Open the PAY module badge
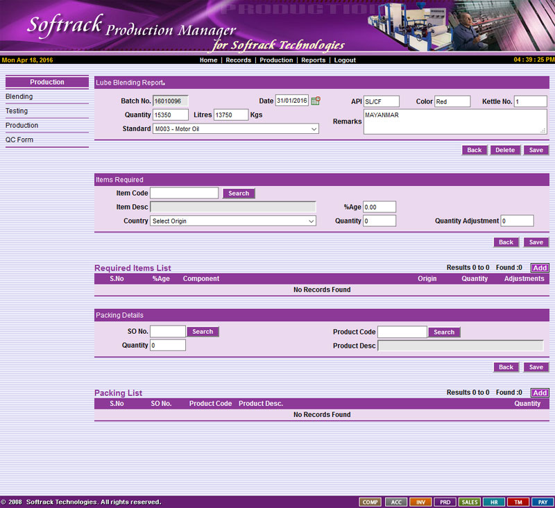The height and width of the screenshot is (508, 555). coord(543,502)
